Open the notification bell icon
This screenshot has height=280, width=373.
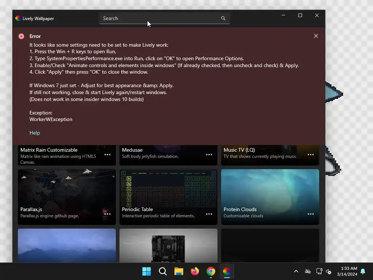[x=363, y=271]
